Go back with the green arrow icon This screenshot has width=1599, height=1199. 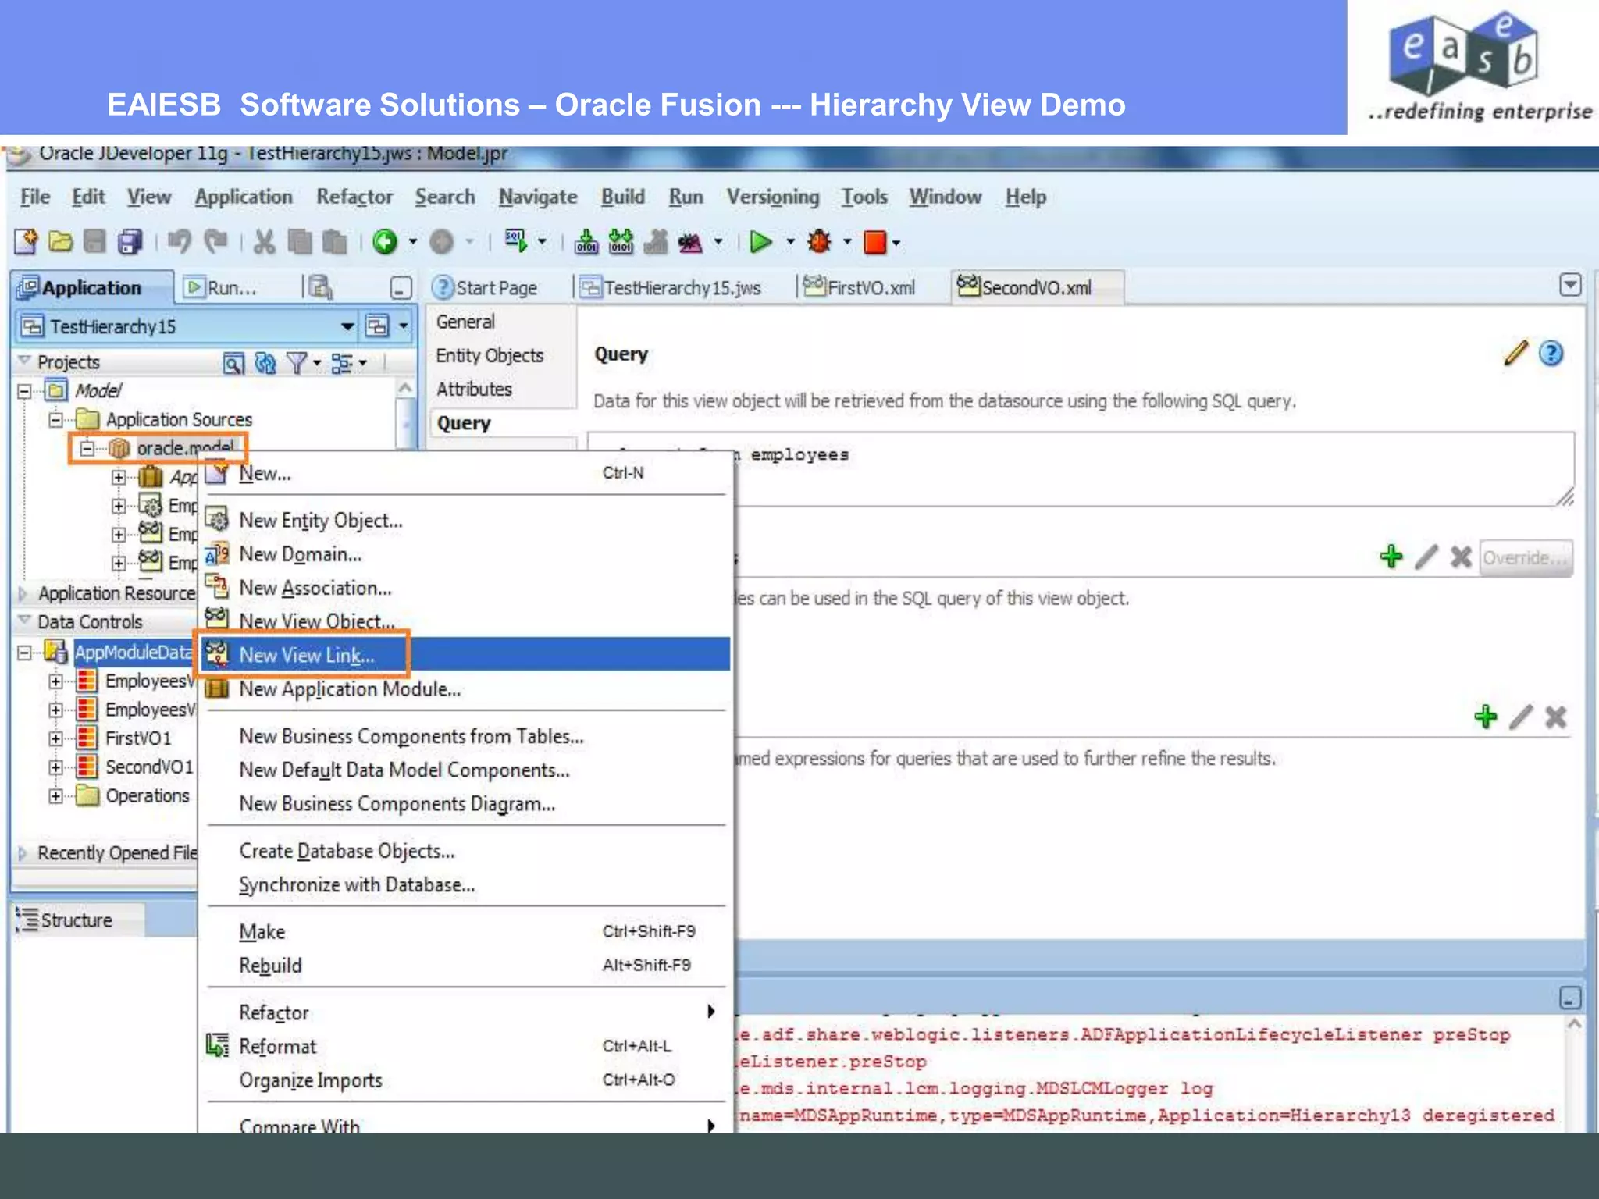(x=385, y=242)
